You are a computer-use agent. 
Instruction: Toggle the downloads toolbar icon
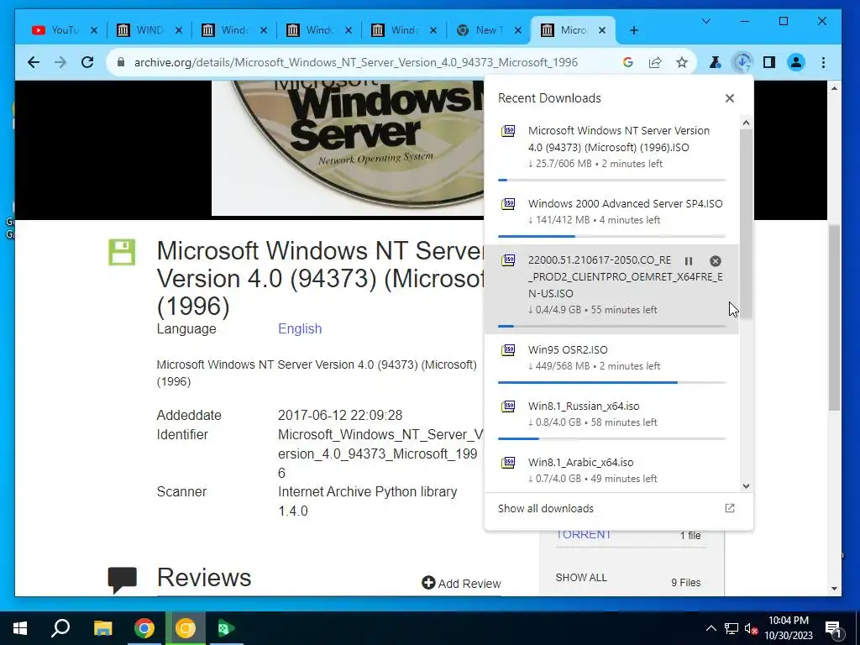coord(742,62)
